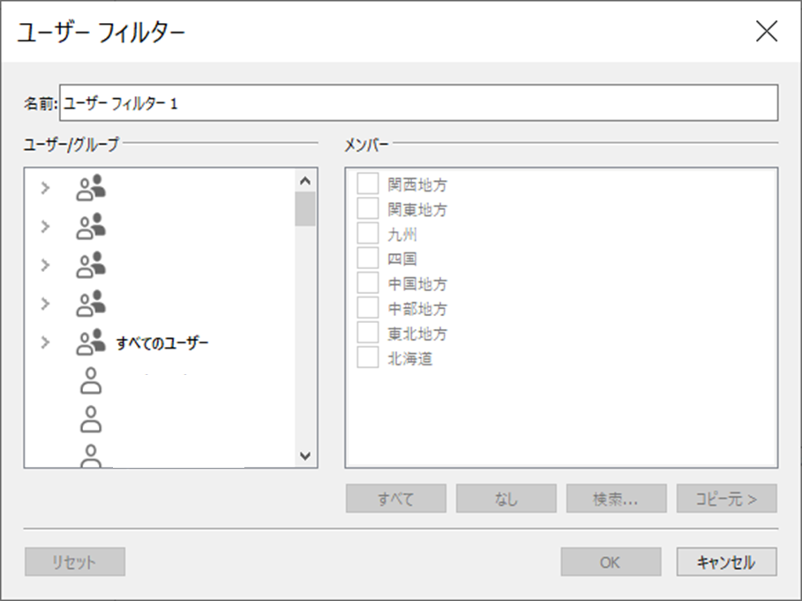The width and height of the screenshot is (802, 601).
Task: Click the 名前 text field
Action: [418, 102]
